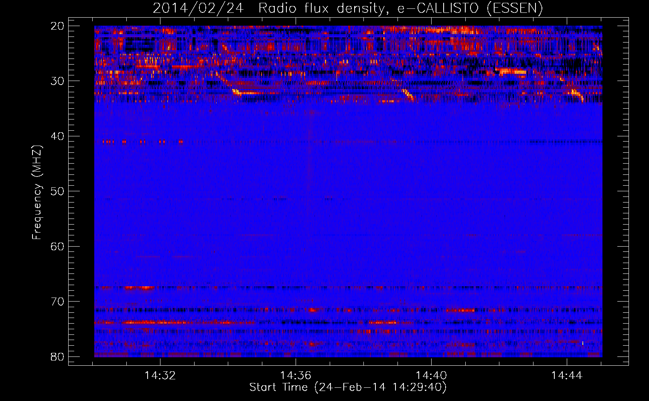
Task: Click the 80 frequency tick label
Action: pyautogui.click(x=57, y=356)
